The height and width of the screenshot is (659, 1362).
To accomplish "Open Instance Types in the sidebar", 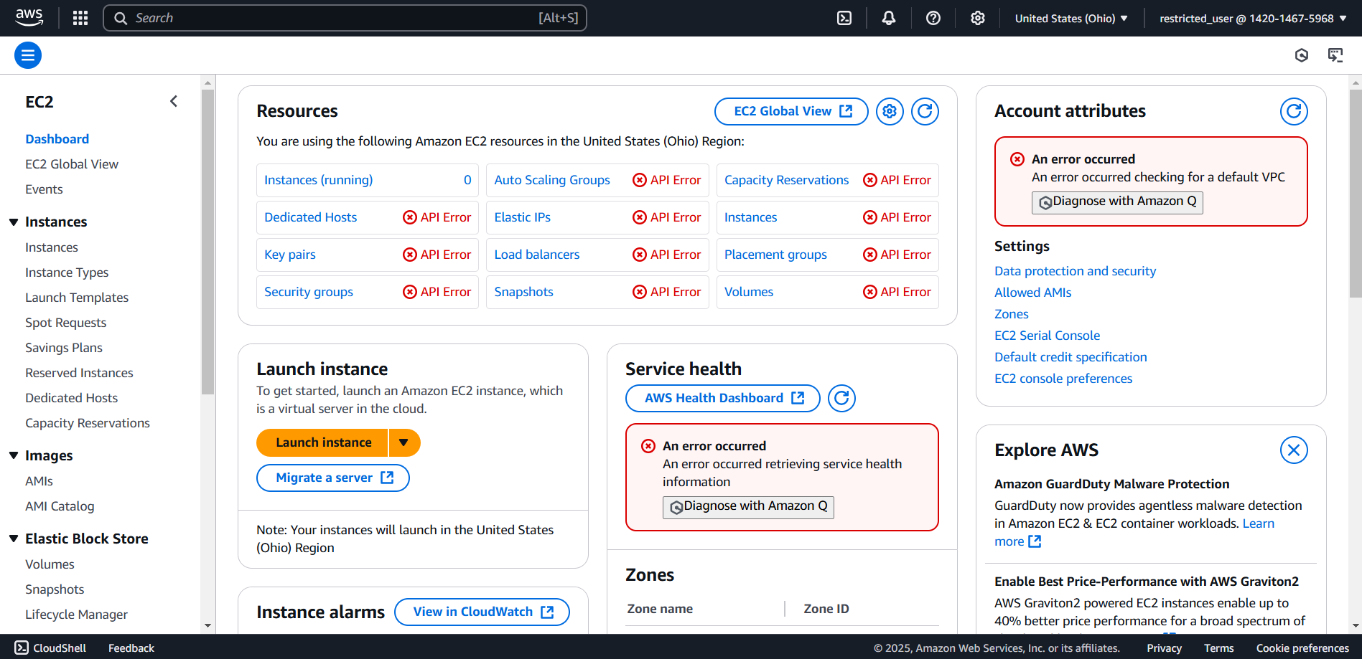I will [67, 272].
